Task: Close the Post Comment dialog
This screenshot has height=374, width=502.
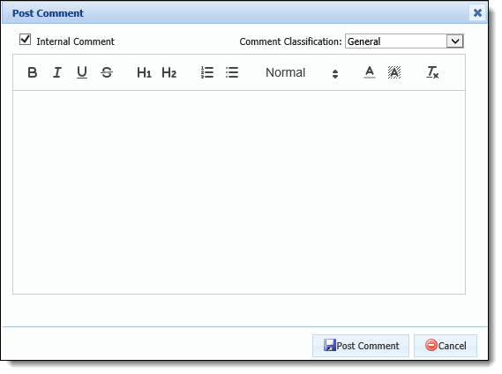Action: pyautogui.click(x=477, y=13)
